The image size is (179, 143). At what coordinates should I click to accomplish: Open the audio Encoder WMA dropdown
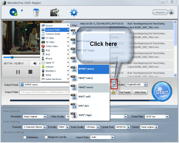68,127
